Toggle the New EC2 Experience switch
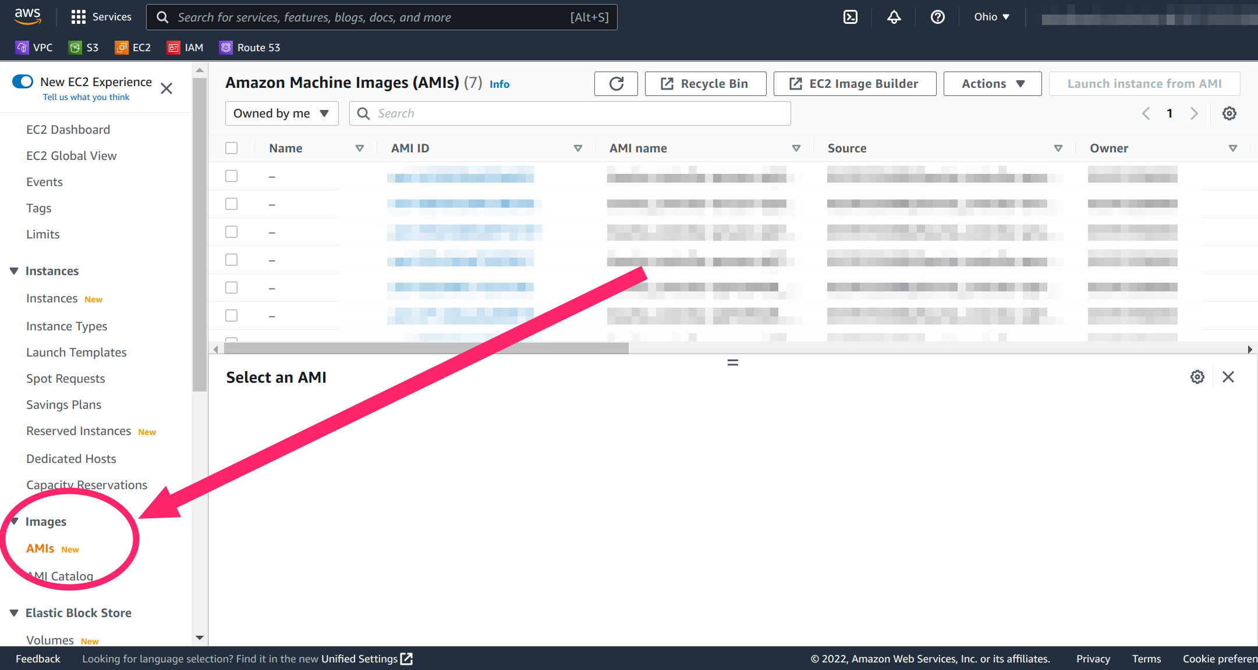Image resolution: width=1258 pixels, height=670 pixels. click(x=23, y=81)
